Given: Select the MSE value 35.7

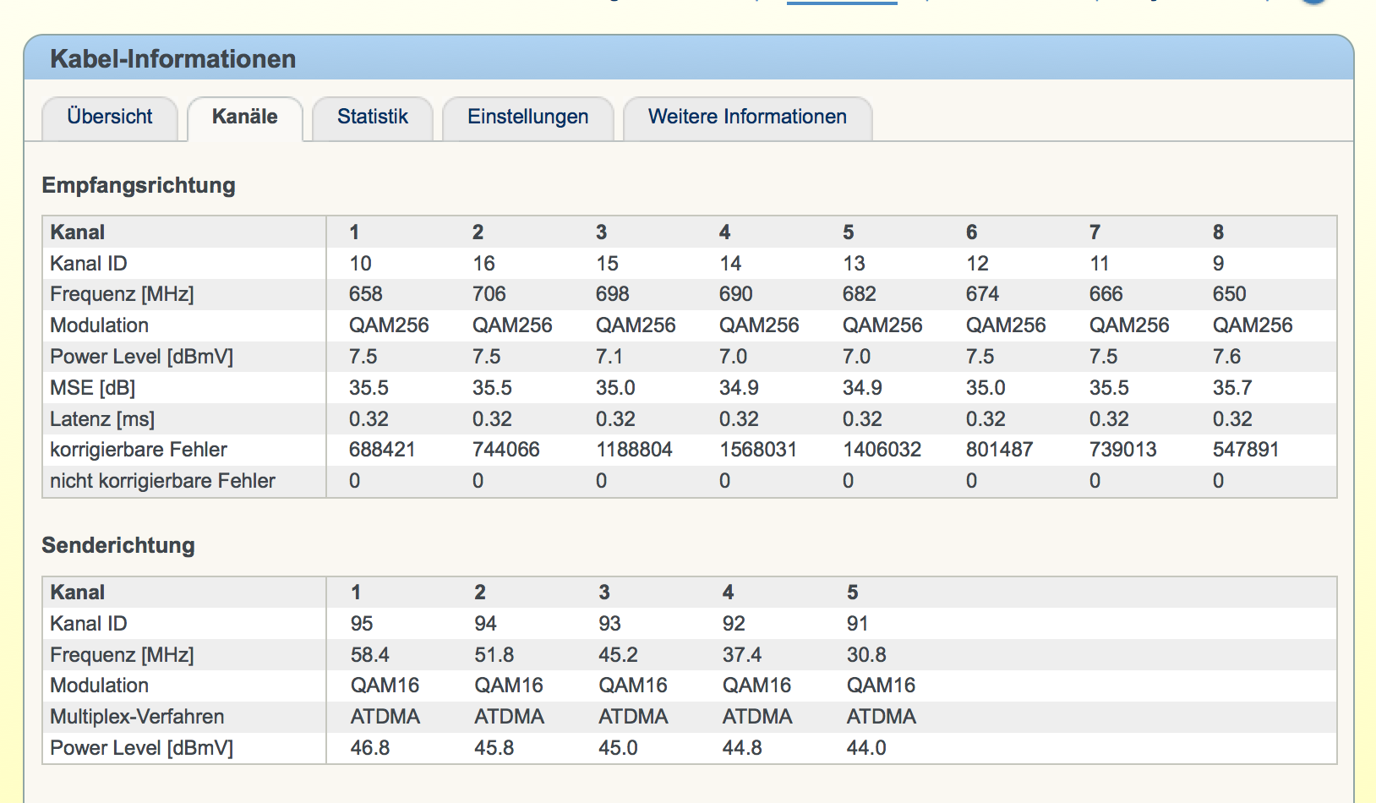Looking at the screenshot, I should (x=1232, y=388).
